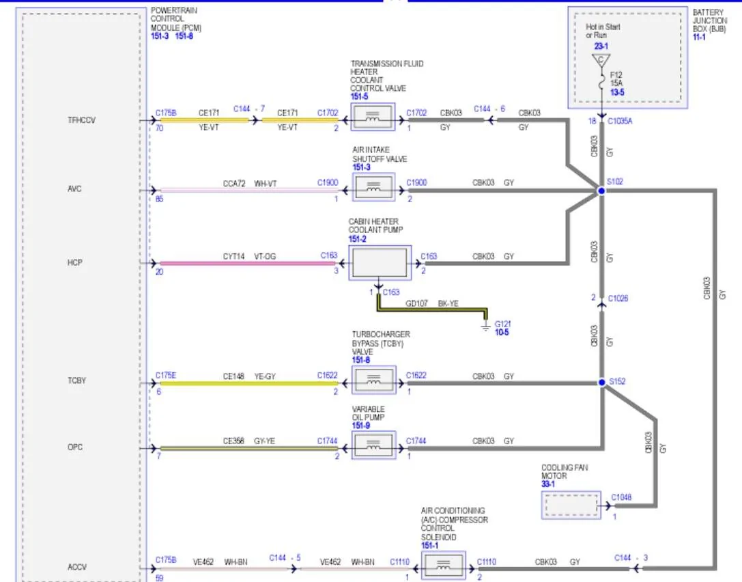The width and height of the screenshot is (742, 582).
Task: Open page link 151-3 under PCM title
Action: pyautogui.click(x=160, y=36)
